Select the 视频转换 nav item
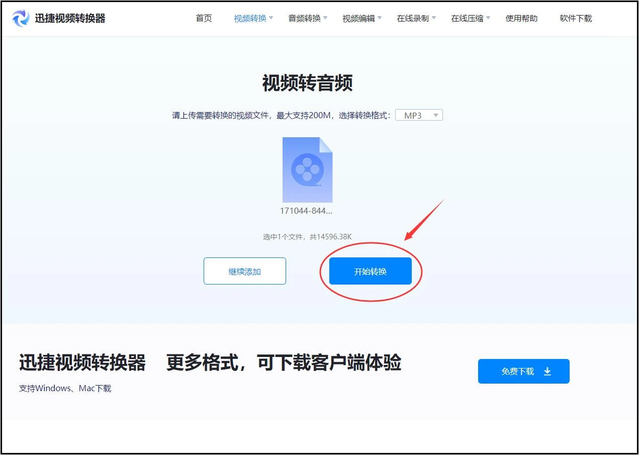 click(x=250, y=18)
